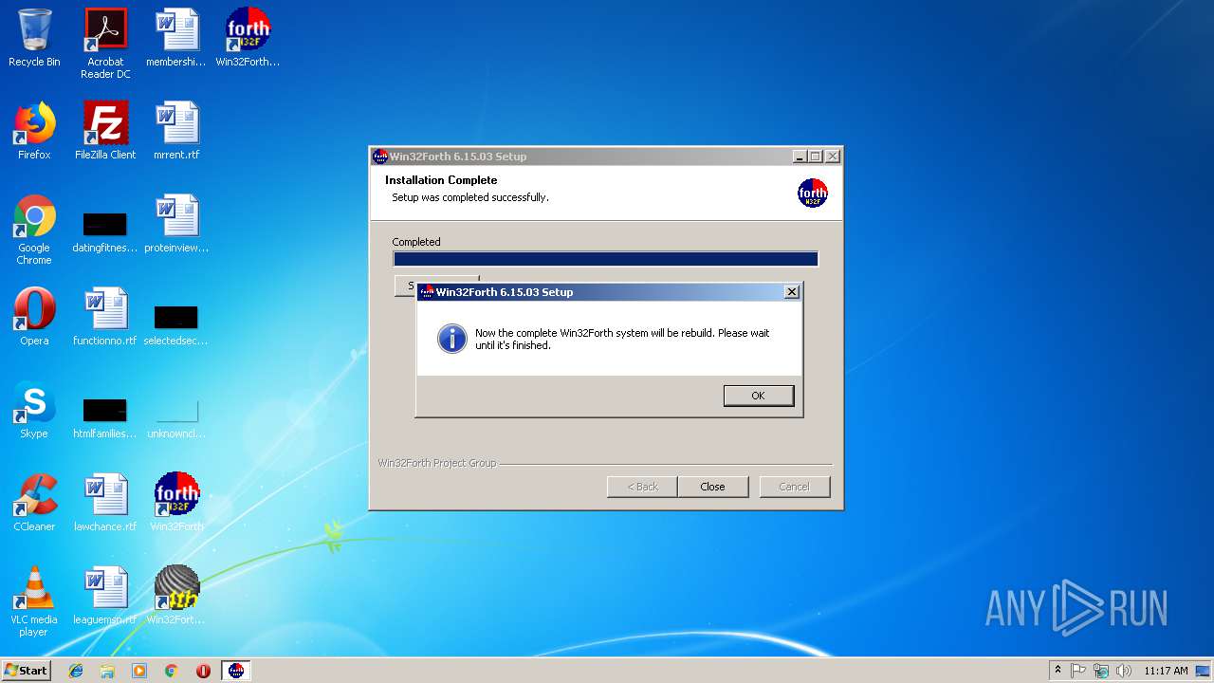Select the Skype desktop shortcut
1214x683 pixels.
[34, 410]
